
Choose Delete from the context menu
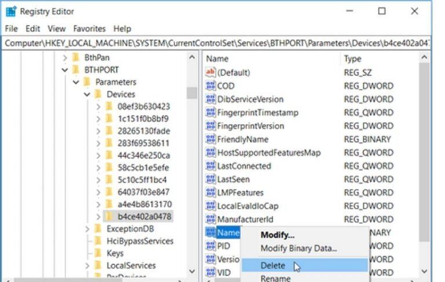tap(273, 265)
